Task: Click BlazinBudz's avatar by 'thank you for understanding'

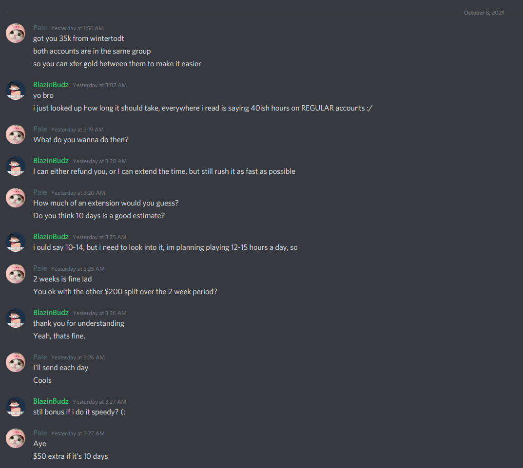Action: [x=16, y=318]
